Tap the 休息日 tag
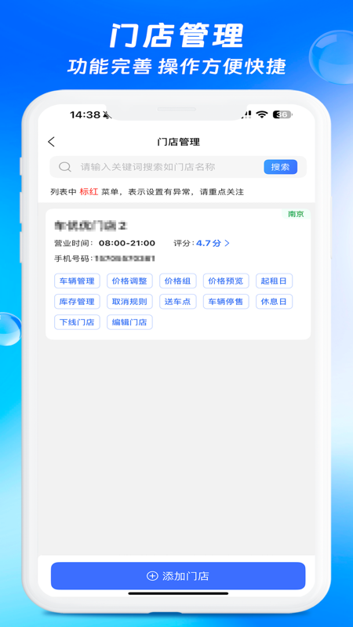353x627 pixels. (274, 302)
